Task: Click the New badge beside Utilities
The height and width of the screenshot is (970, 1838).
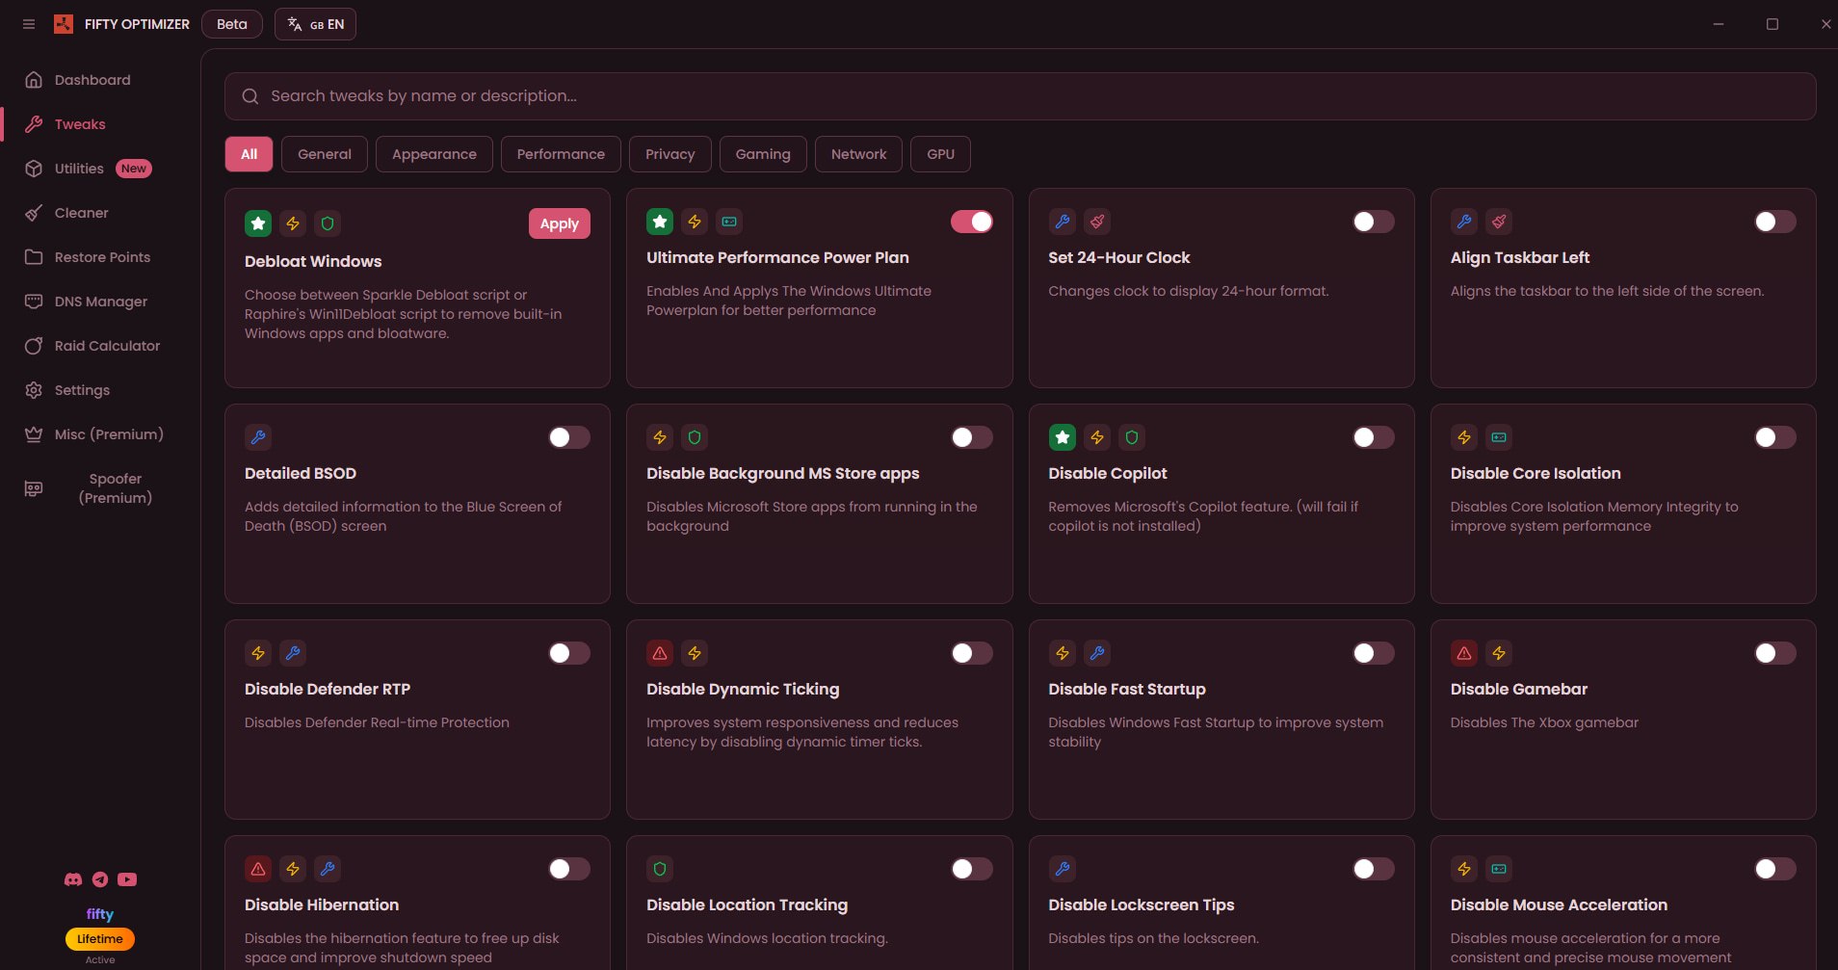Action: point(134,169)
